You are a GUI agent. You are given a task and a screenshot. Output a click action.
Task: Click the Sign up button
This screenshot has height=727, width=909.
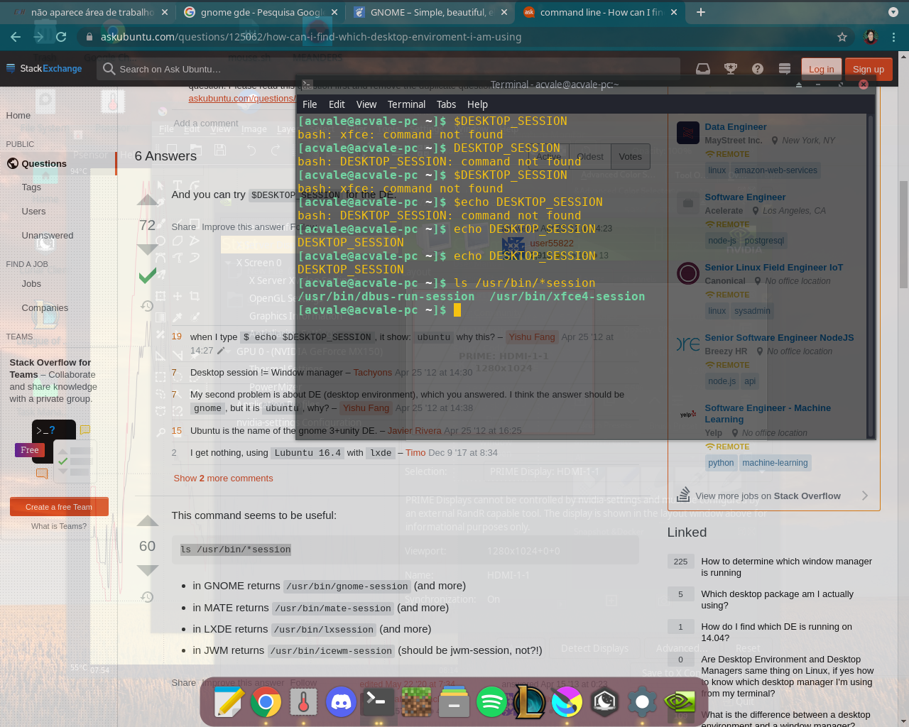tap(868, 69)
